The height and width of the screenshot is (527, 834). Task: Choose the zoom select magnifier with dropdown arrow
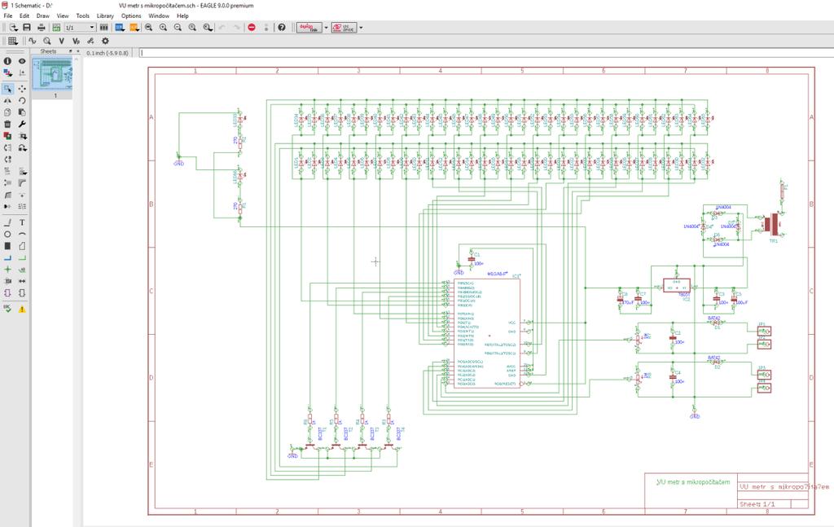click(x=208, y=27)
